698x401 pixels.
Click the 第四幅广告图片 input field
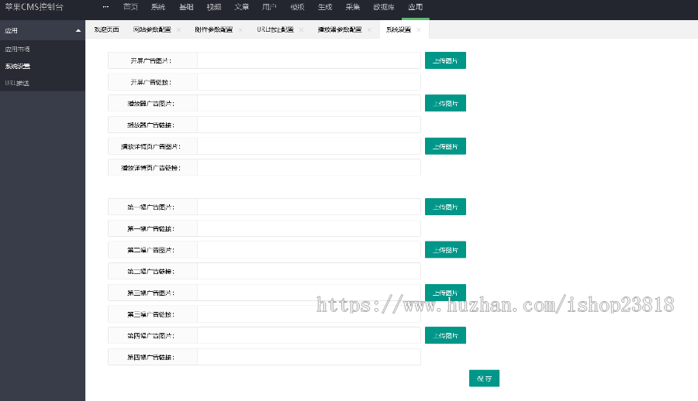click(309, 335)
